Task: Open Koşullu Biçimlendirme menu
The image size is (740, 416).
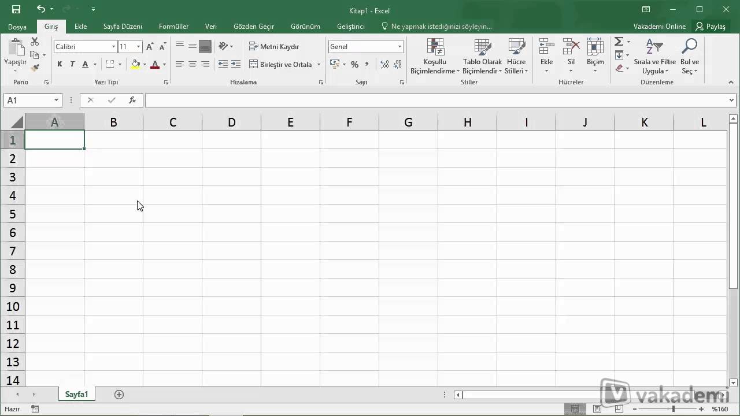Action: [435, 57]
